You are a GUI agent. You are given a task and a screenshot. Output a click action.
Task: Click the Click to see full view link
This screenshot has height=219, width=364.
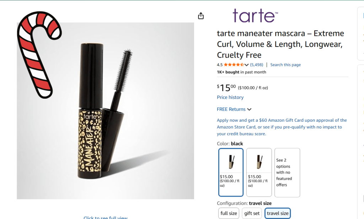tap(105, 217)
